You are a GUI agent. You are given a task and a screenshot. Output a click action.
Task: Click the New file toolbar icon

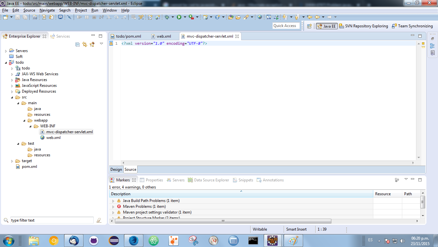(6, 17)
